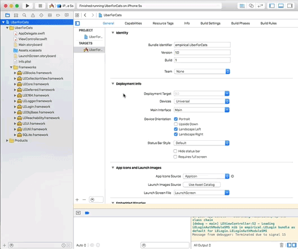Click the Assistant editor icon
Image resolution: width=298 pixels, height=249 pixels.
tap(251, 6)
